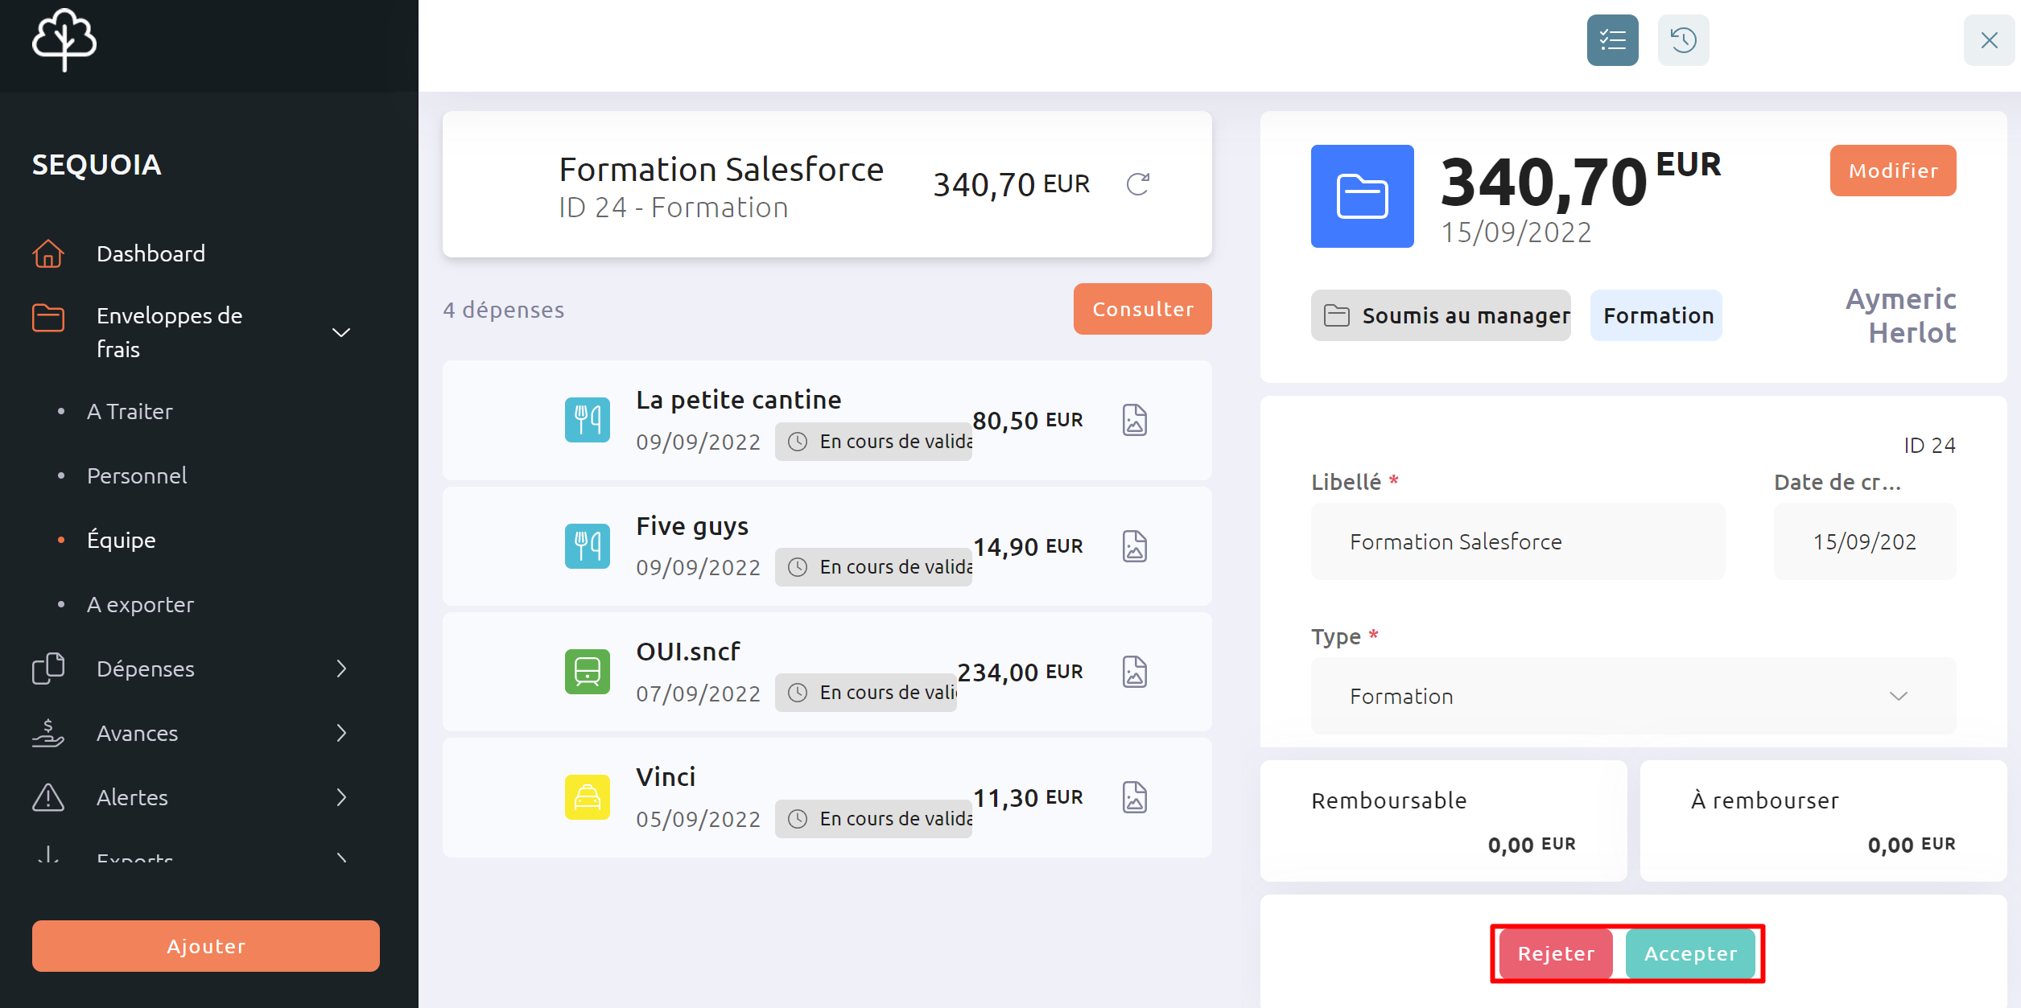Click the En cours de validation badge for Vinci
Screen dimensions: 2021x1008
[873, 819]
